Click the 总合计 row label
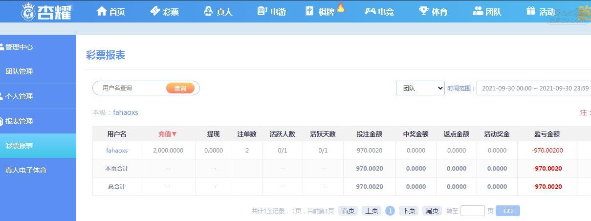Image resolution: width=591 pixels, height=221 pixels. coord(117,186)
